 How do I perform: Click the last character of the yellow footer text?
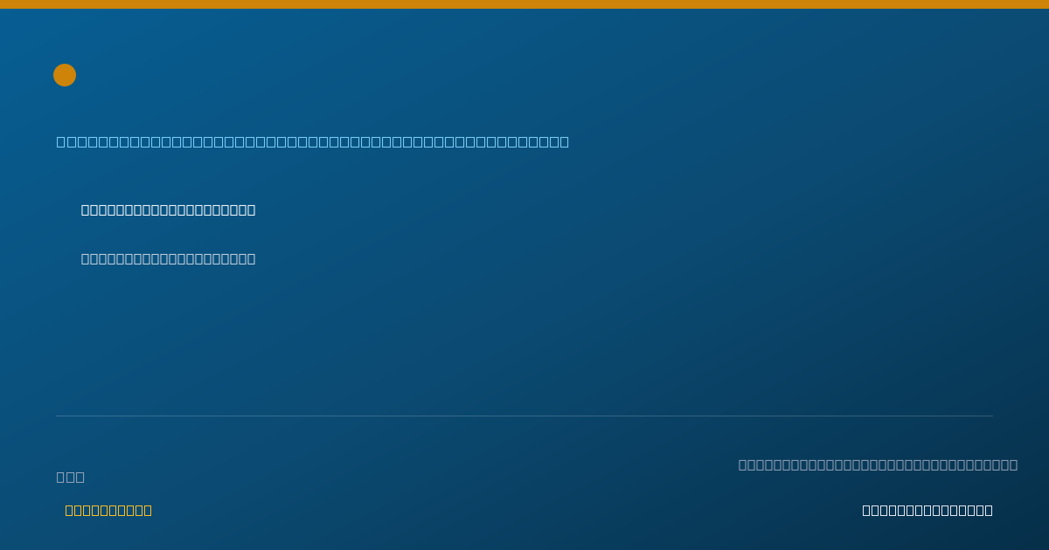pyautogui.click(x=148, y=510)
